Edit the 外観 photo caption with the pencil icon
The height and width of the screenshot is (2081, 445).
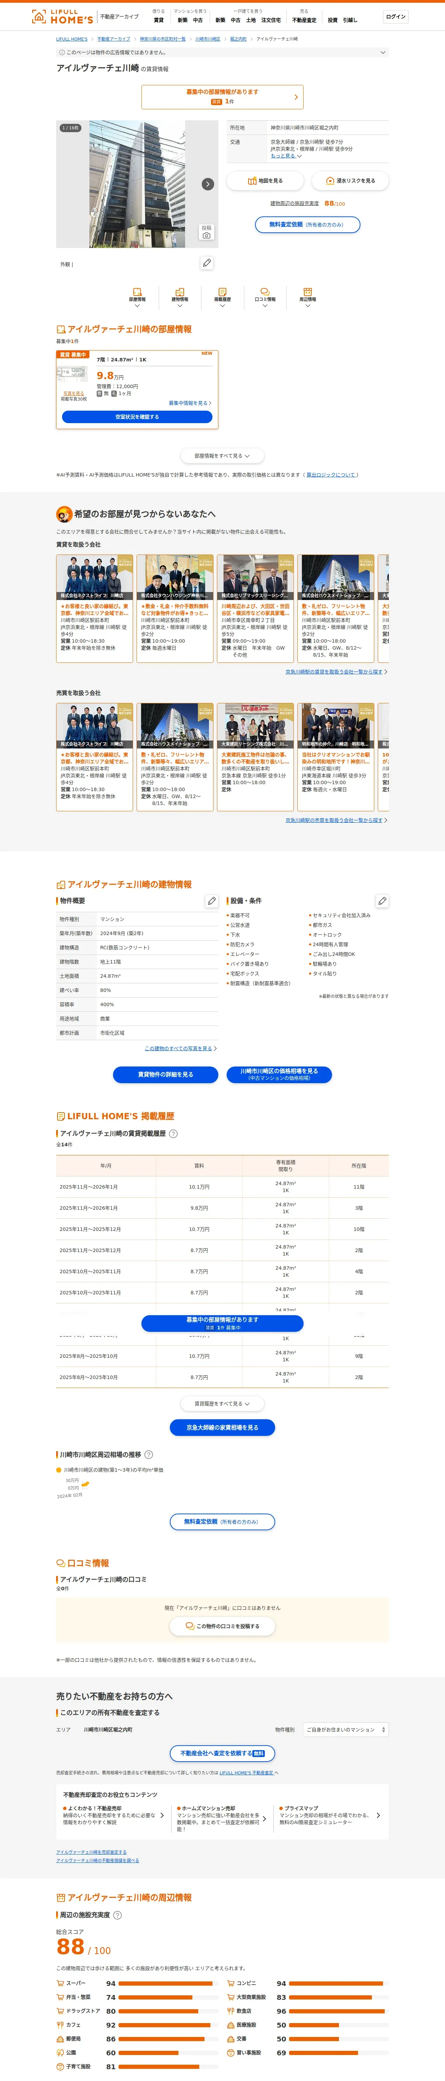pyautogui.click(x=207, y=263)
